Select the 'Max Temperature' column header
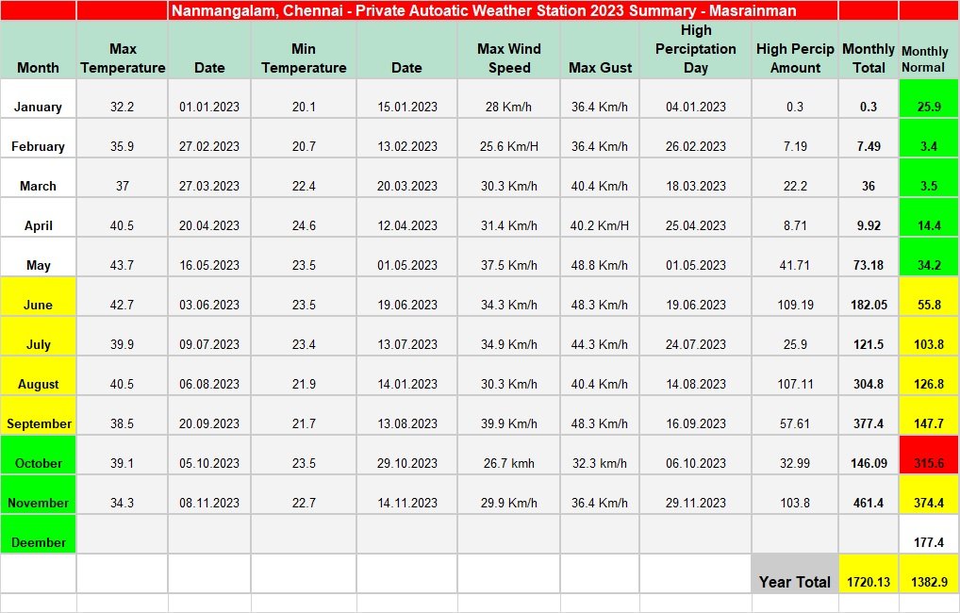The height and width of the screenshot is (613, 960). [x=123, y=50]
